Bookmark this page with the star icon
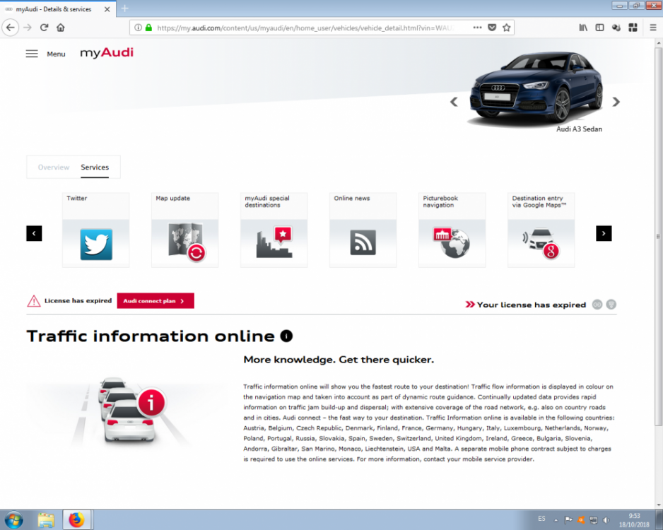The height and width of the screenshot is (530, 663). tap(507, 28)
